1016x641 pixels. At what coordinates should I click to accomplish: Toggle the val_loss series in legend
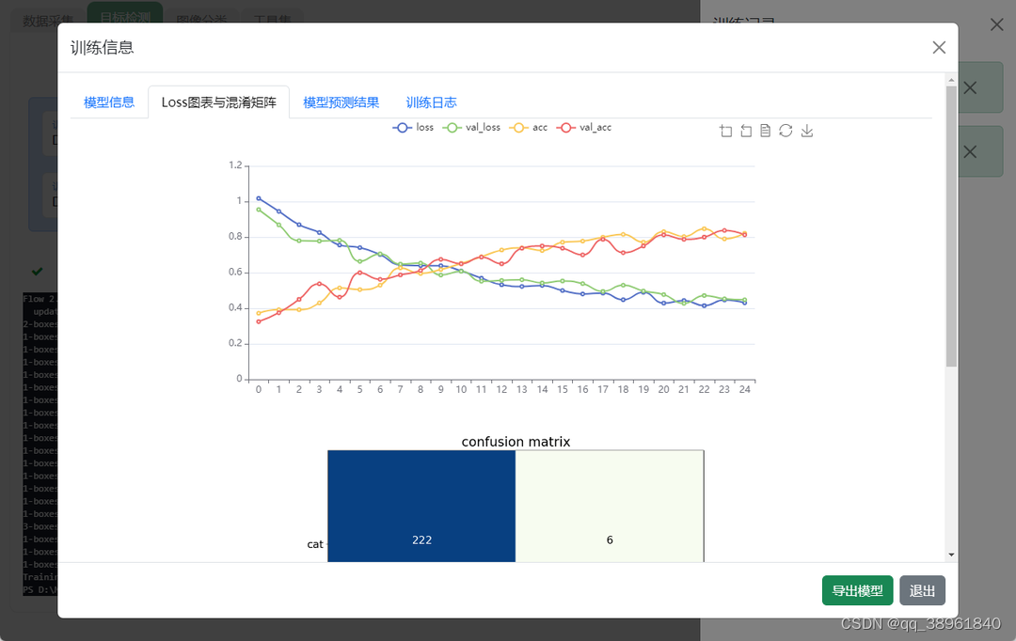471,128
